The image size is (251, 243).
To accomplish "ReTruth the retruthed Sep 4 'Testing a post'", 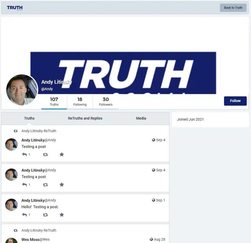I will click(x=45, y=155).
